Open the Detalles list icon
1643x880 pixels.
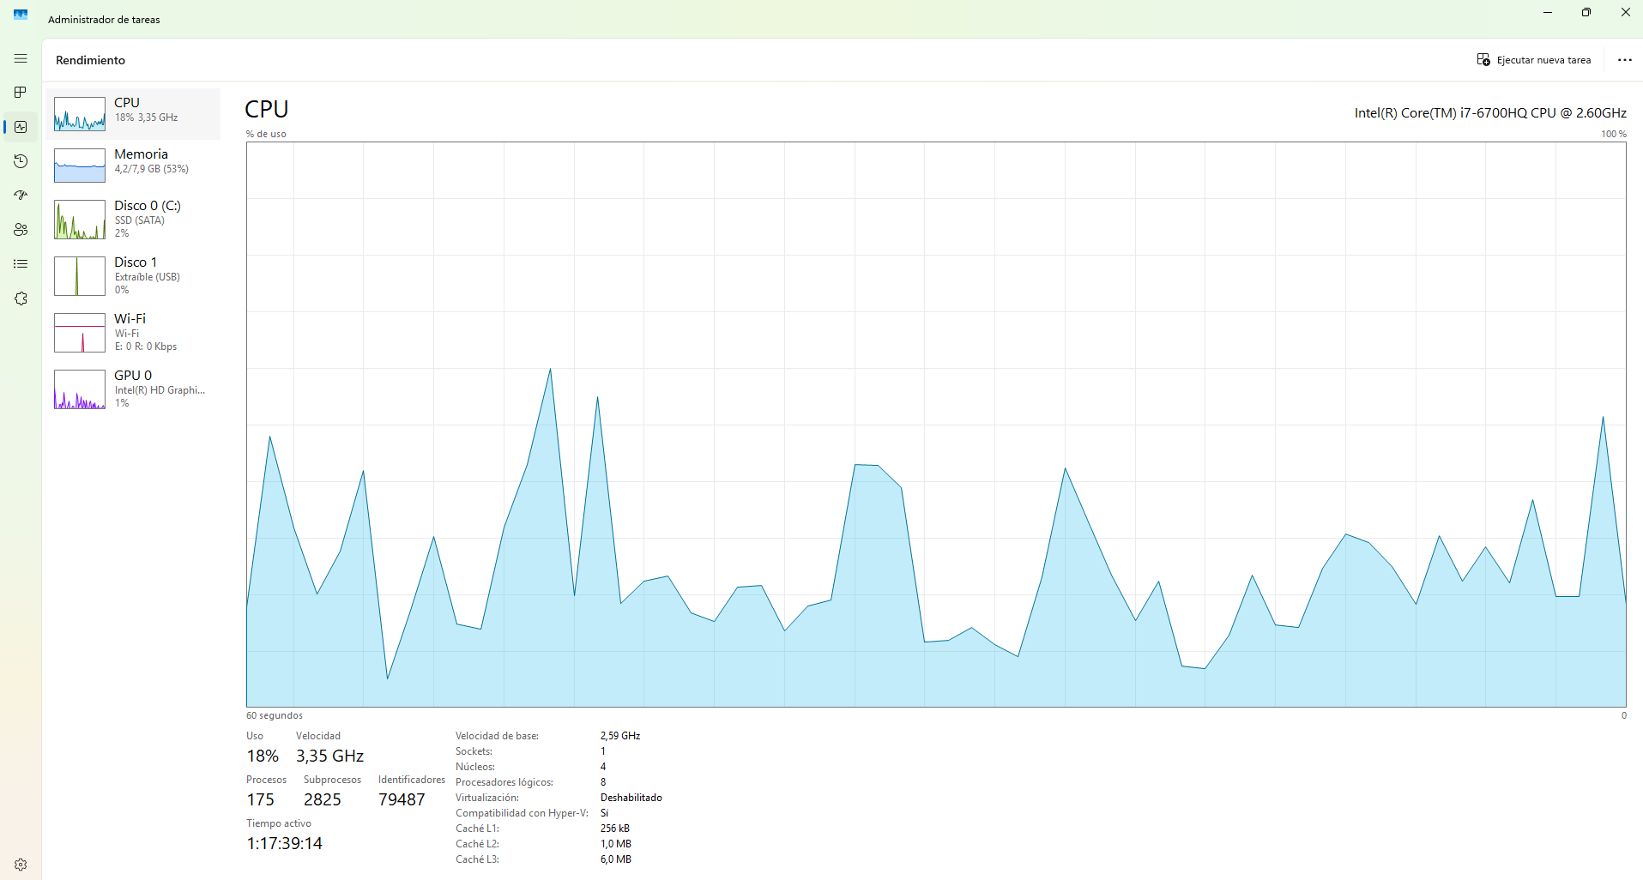point(21,264)
